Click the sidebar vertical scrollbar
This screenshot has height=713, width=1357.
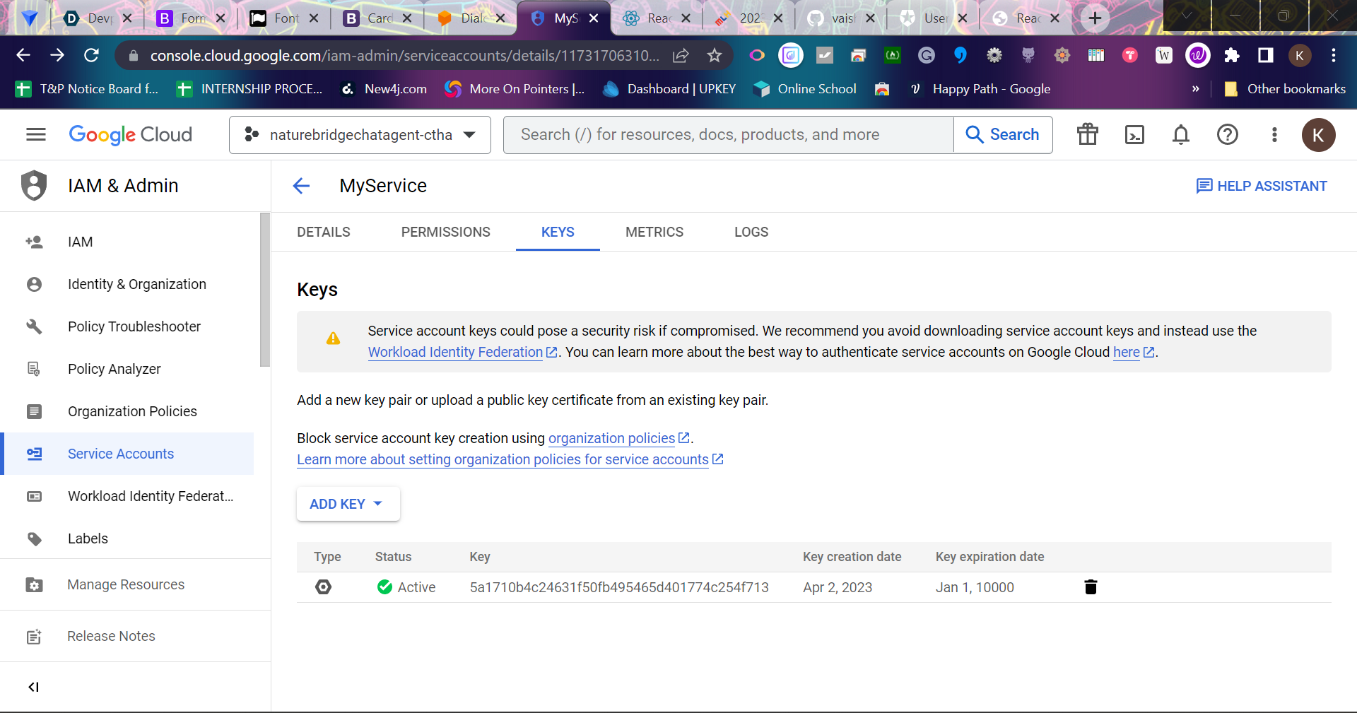click(x=265, y=290)
